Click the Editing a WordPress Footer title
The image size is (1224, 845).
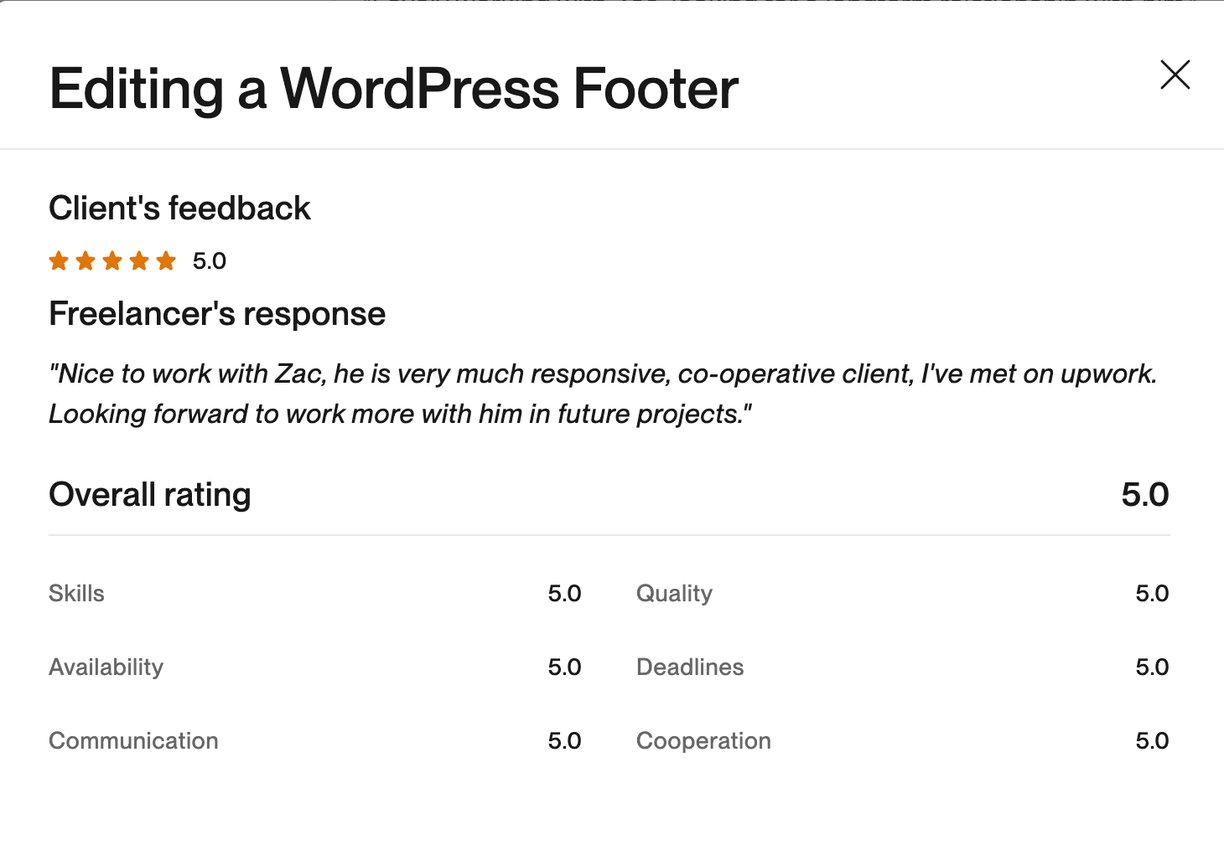pyautogui.click(x=393, y=89)
